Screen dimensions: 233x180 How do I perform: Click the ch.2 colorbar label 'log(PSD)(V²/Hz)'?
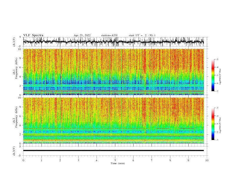click(x=220, y=125)
